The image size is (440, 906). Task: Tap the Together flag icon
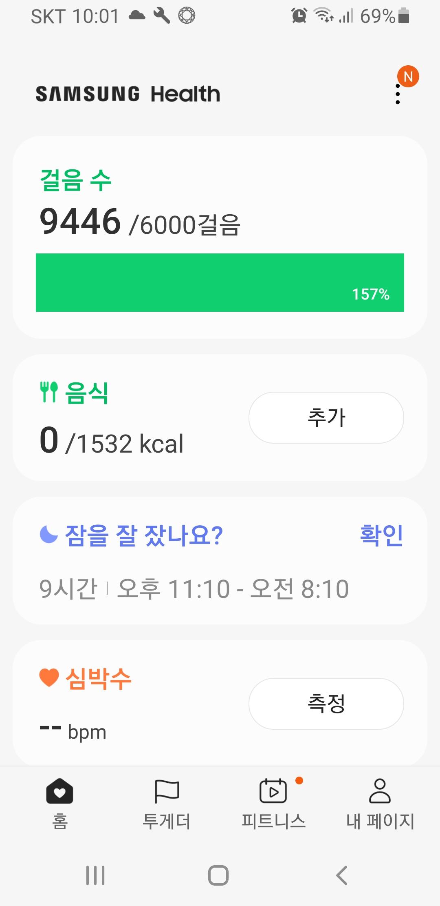[167, 791]
